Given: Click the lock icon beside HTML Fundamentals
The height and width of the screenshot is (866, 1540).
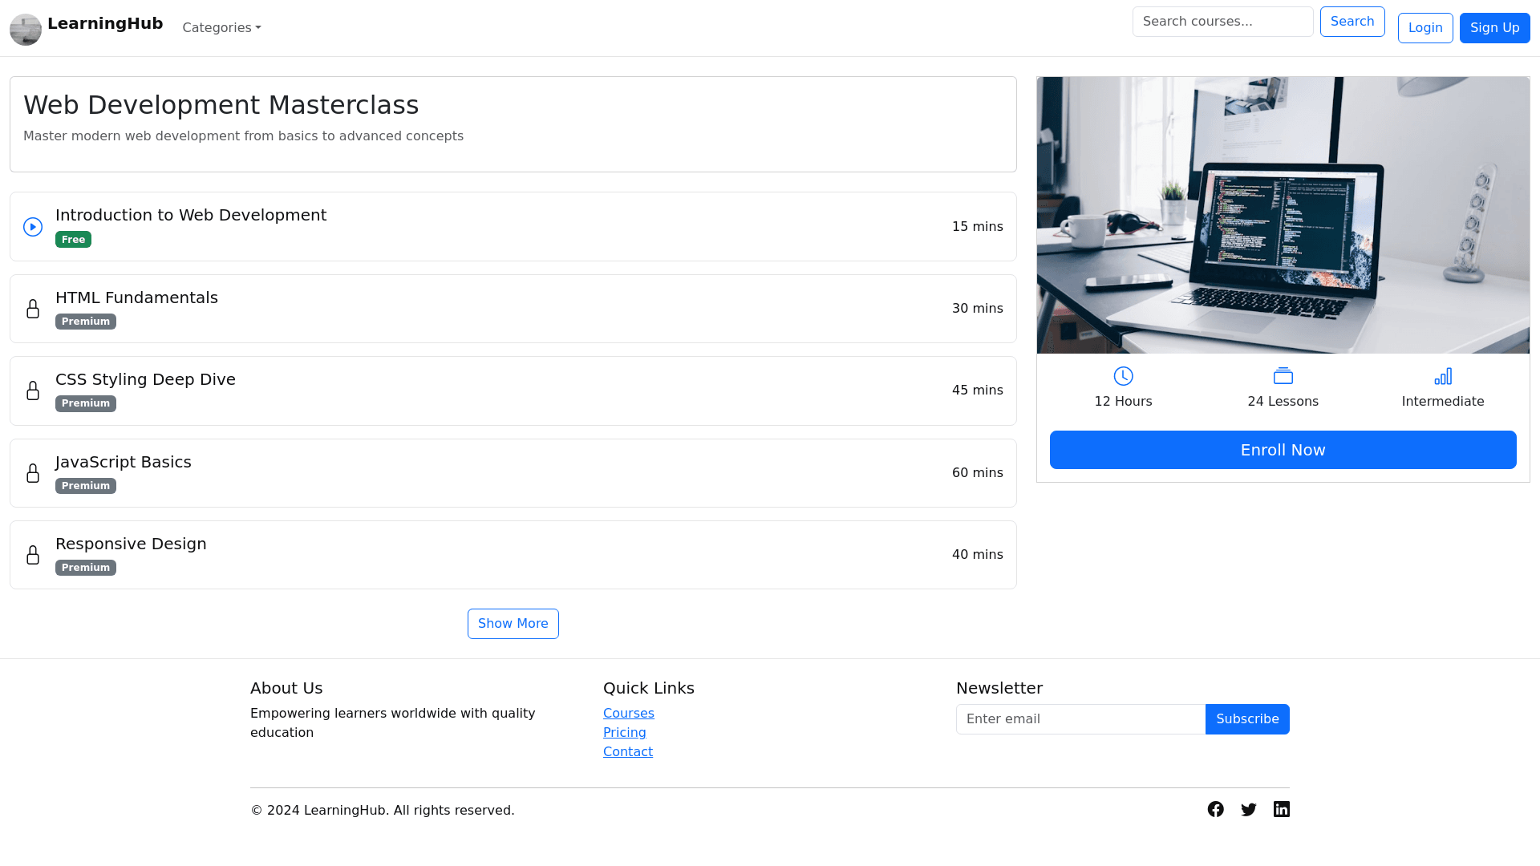Looking at the screenshot, I should click(33, 310).
